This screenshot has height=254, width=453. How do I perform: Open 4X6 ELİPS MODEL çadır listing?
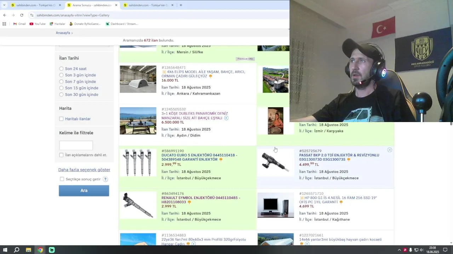[203, 74]
